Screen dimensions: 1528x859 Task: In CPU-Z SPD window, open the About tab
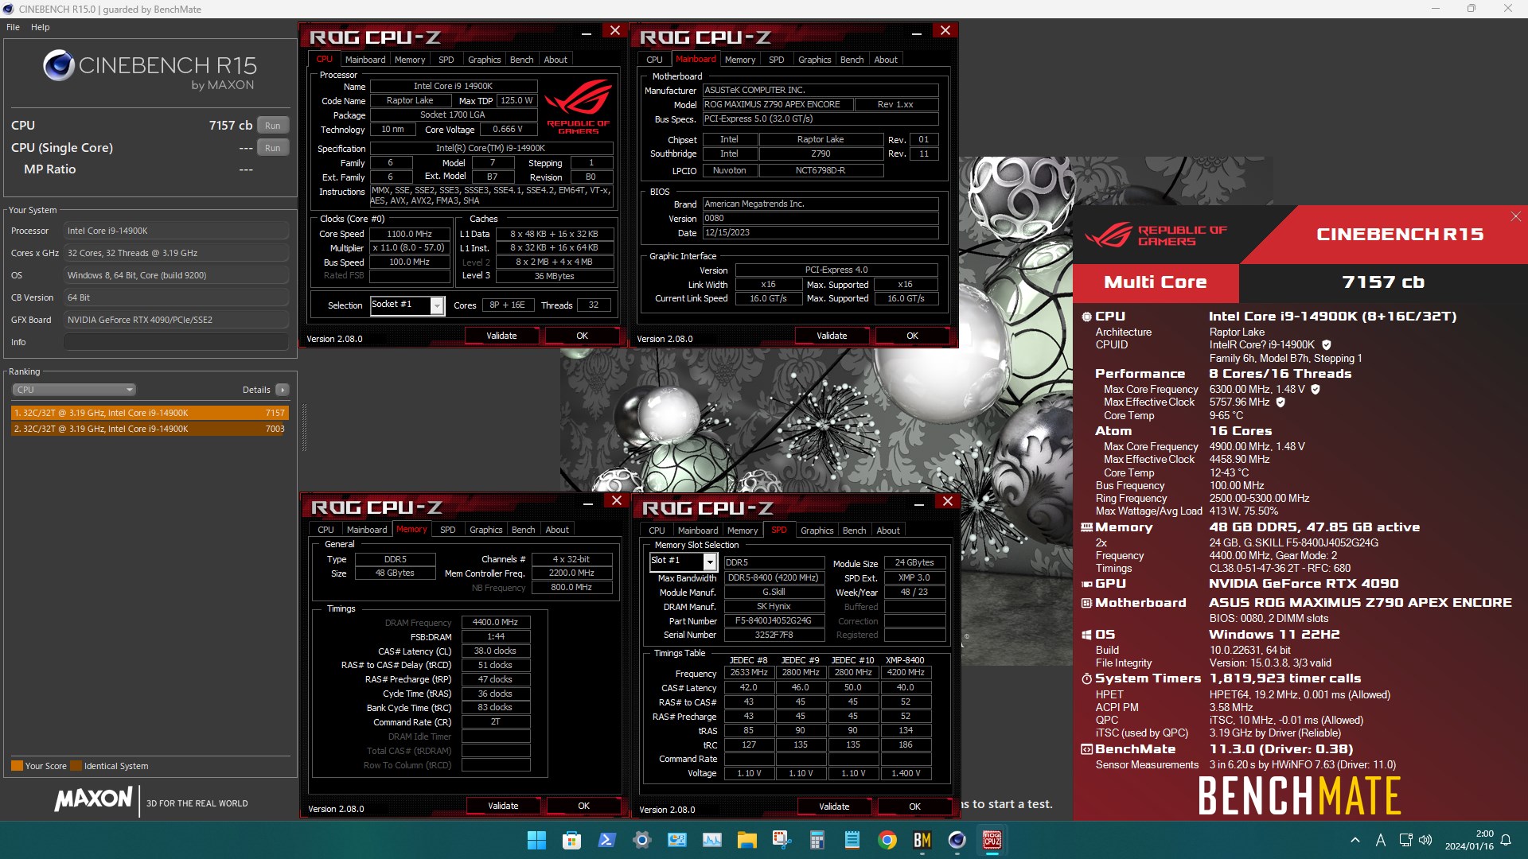tap(888, 531)
